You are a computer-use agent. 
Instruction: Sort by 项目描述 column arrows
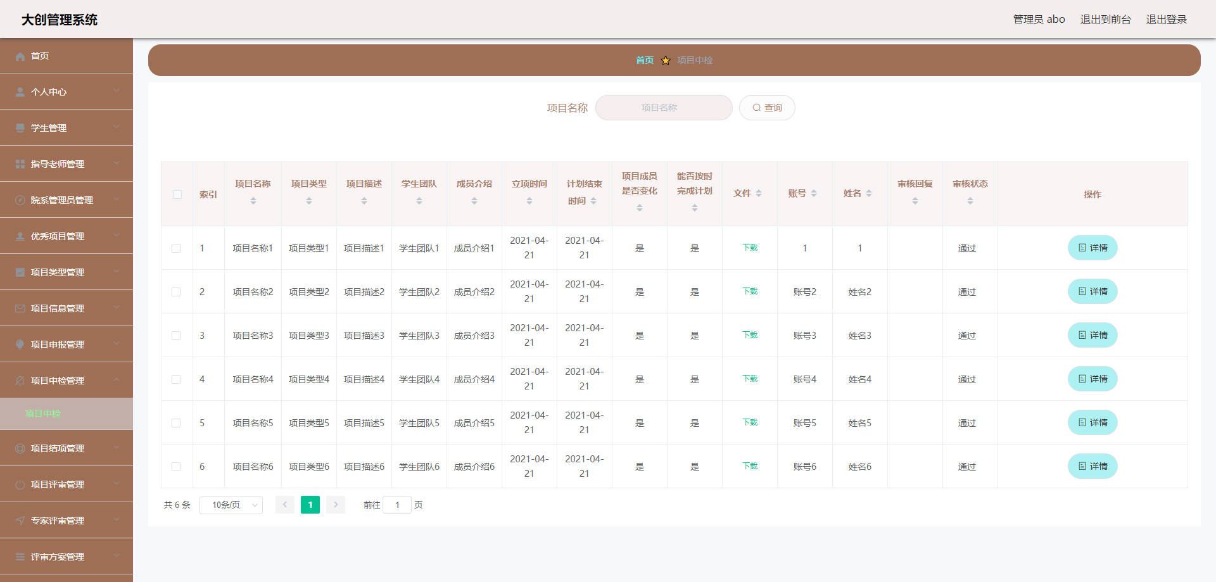pyautogui.click(x=364, y=201)
